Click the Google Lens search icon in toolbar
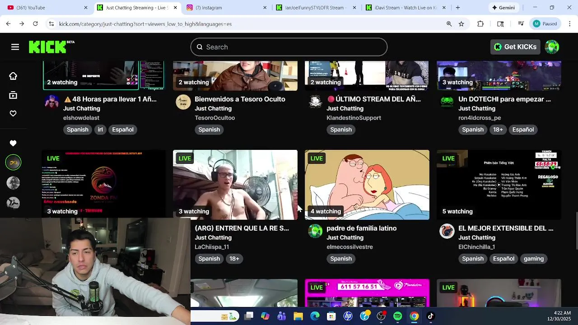This screenshot has height=325, width=578. pyautogui.click(x=500, y=24)
